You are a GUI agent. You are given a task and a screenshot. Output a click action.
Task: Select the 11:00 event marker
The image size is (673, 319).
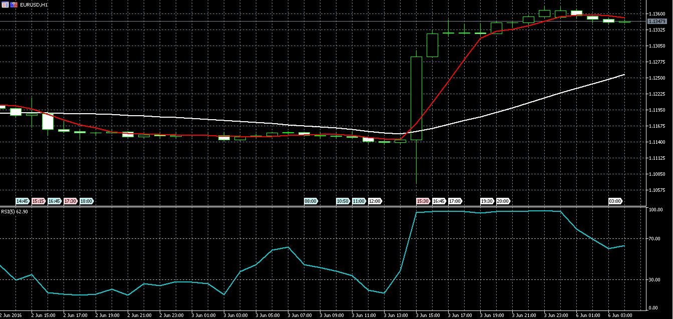tap(359, 201)
